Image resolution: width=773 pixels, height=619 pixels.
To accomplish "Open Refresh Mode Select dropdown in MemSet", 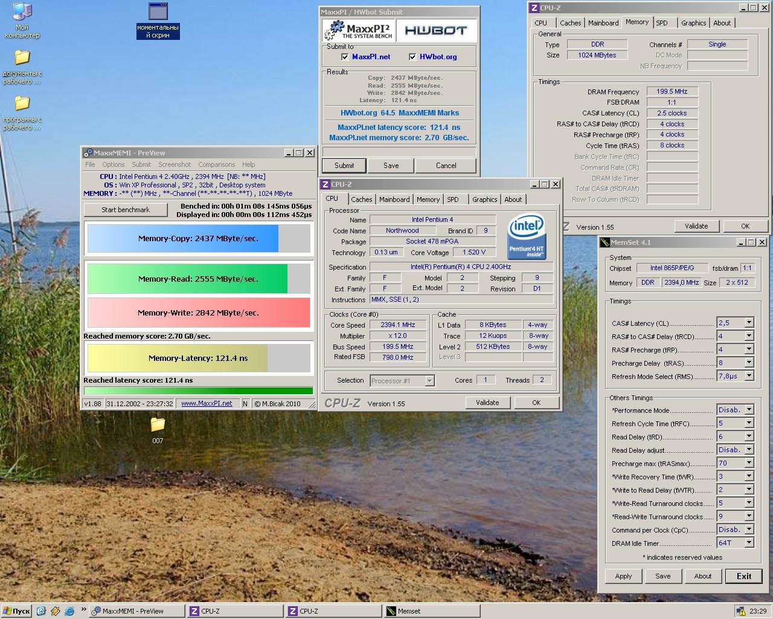I will [749, 376].
